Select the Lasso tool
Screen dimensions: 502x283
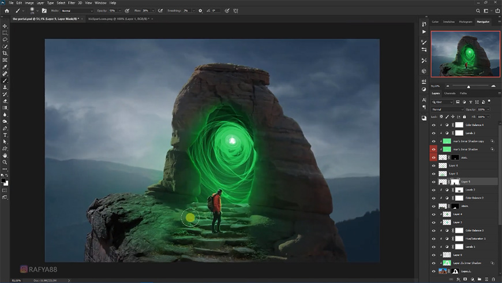(x=5, y=40)
